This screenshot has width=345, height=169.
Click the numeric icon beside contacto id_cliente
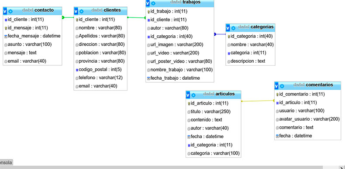tap(6, 20)
